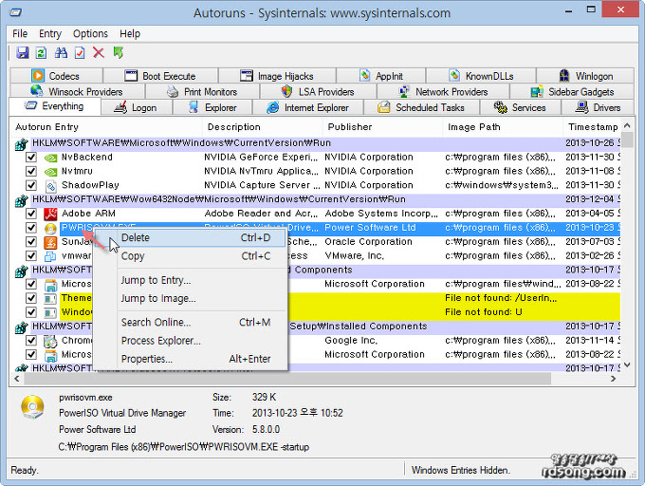Toggle the ShadowPlay entry checkbox
645x486 pixels.
coord(31,185)
